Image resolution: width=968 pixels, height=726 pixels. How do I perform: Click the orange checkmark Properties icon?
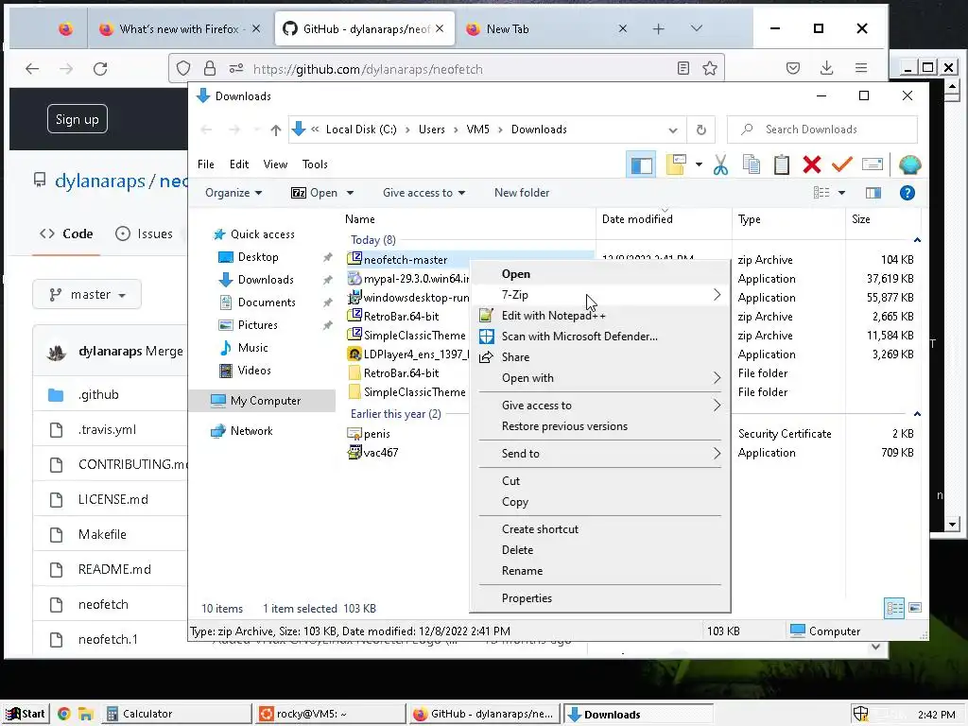tap(842, 164)
